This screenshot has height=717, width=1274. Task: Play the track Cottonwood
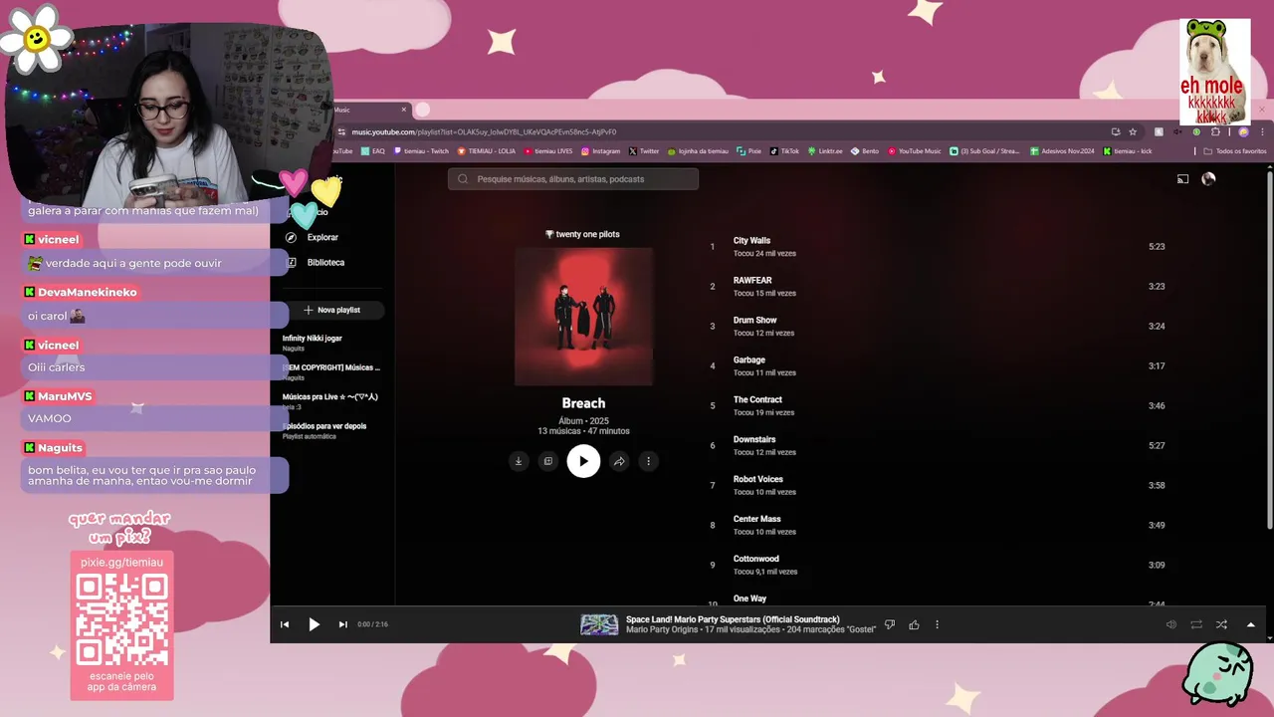(756, 559)
